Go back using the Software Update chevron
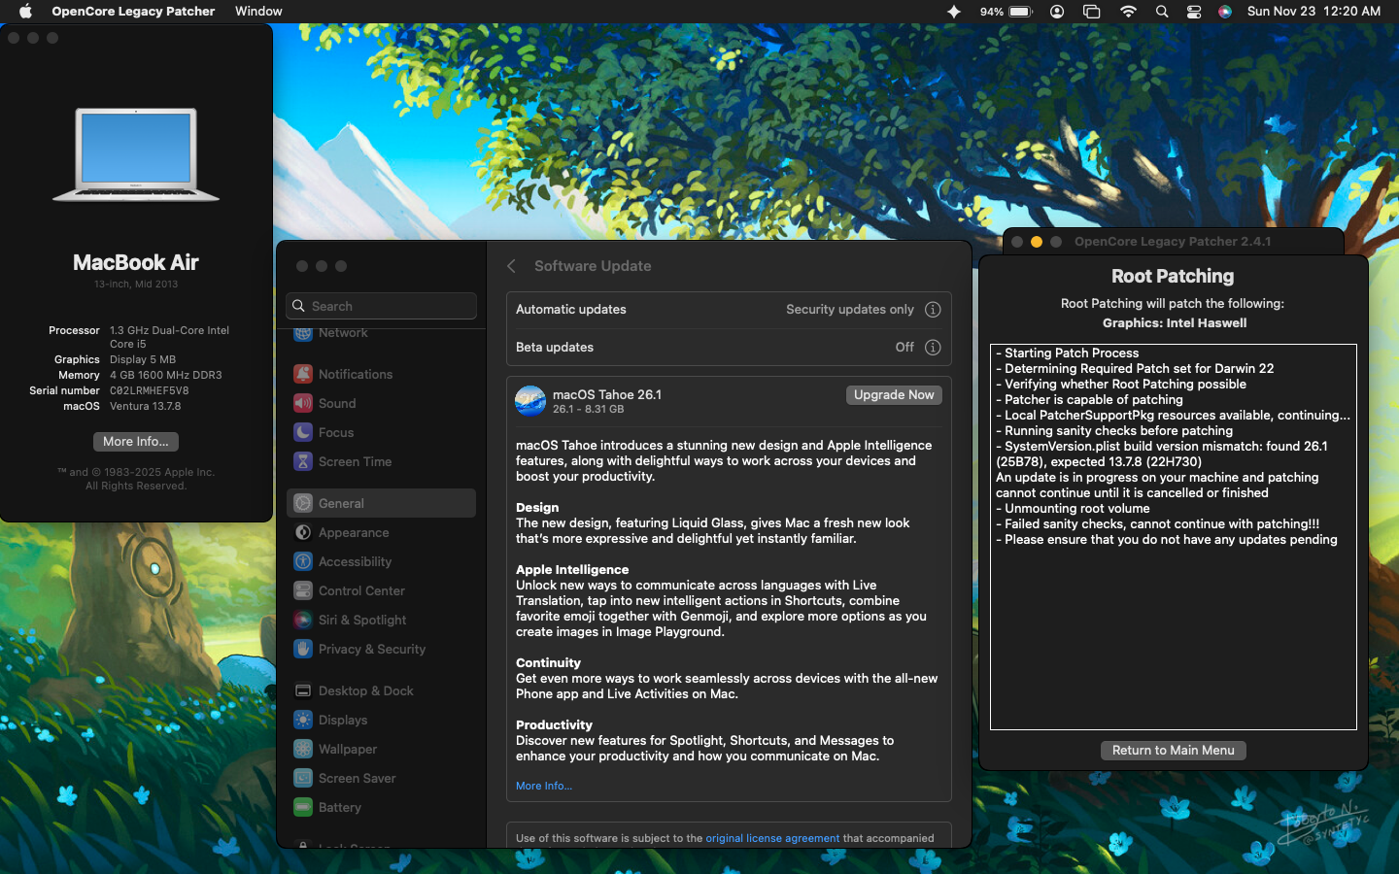 512,266
